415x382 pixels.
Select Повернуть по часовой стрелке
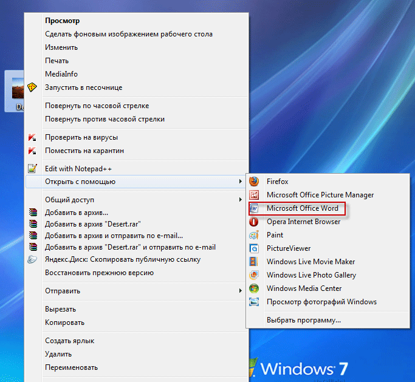tap(97, 106)
